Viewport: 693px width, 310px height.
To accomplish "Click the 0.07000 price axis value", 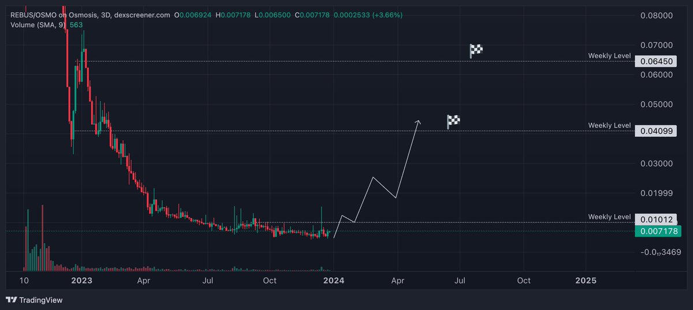I will point(657,44).
